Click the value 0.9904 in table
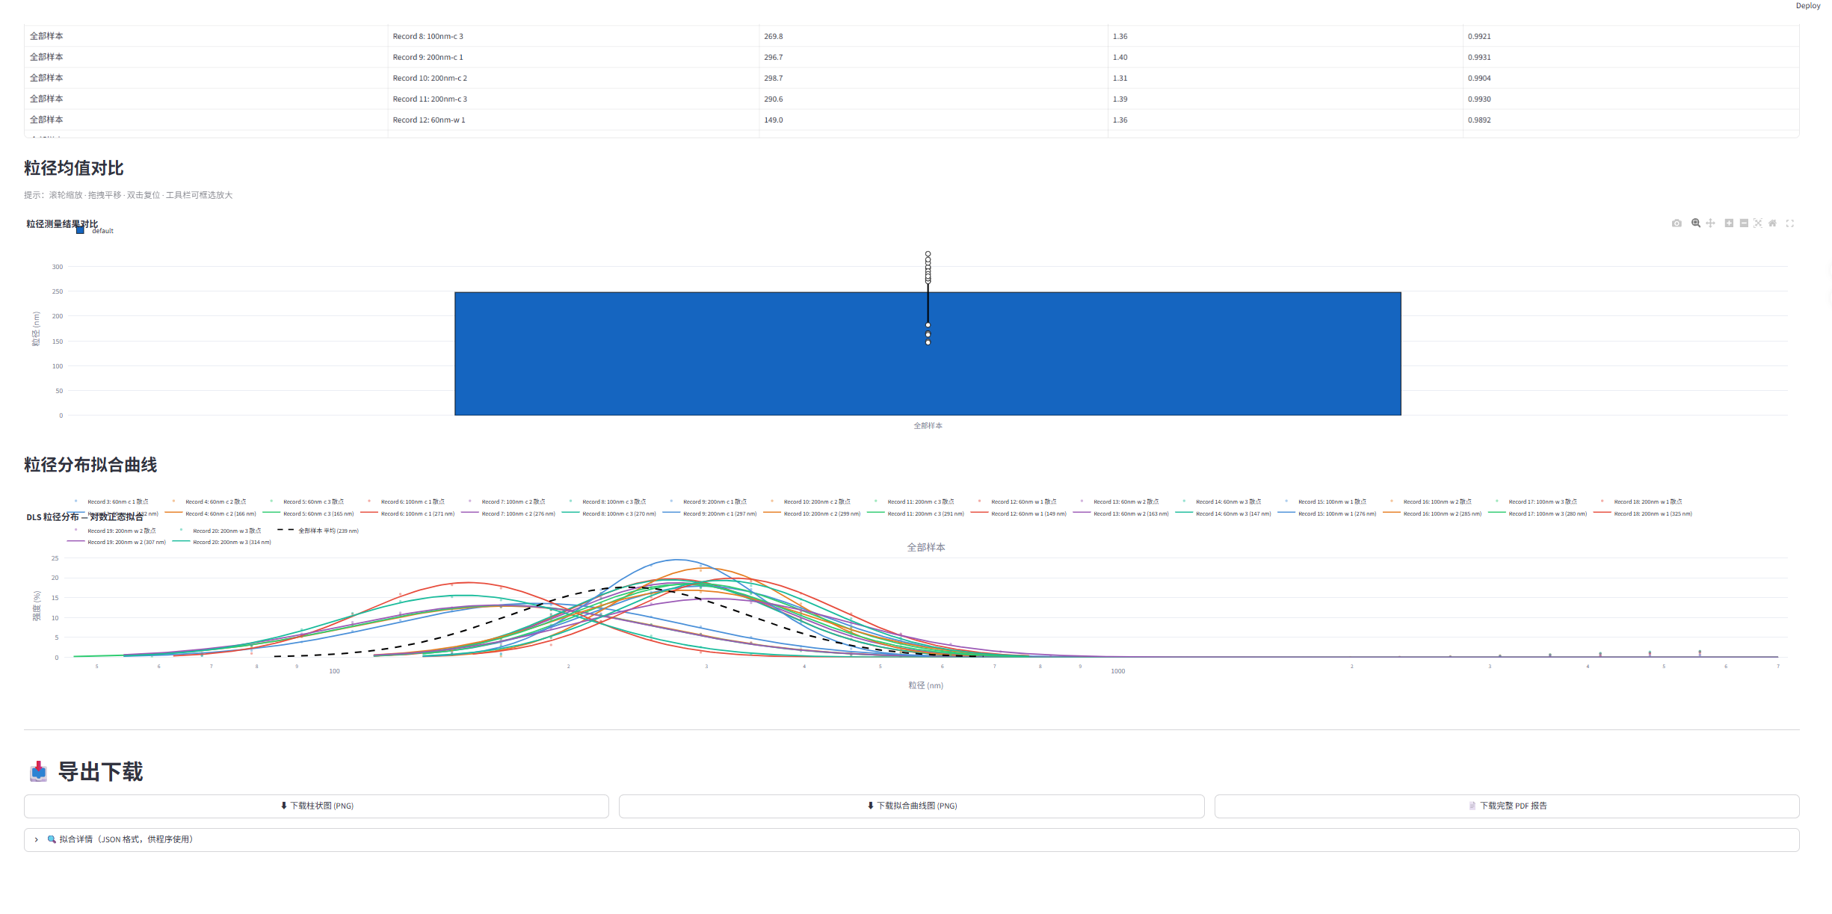The width and height of the screenshot is (1832, 914). coord(1630,78)
